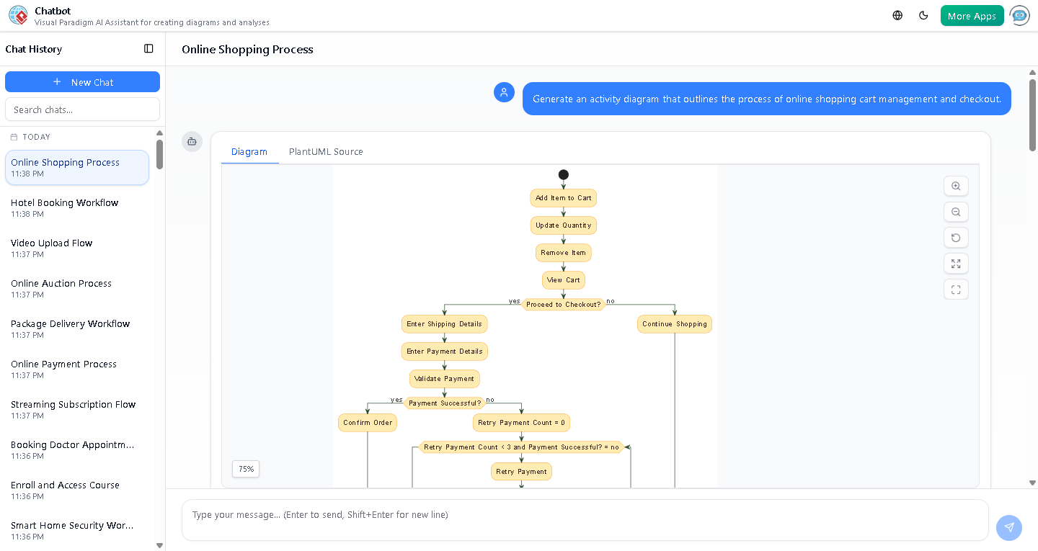
Task: Open the More Apps menu
Action: point(972,14)
